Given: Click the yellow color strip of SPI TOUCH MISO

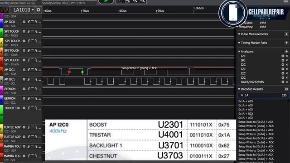Looking at the screenshot, I should (x=1, y=42).
